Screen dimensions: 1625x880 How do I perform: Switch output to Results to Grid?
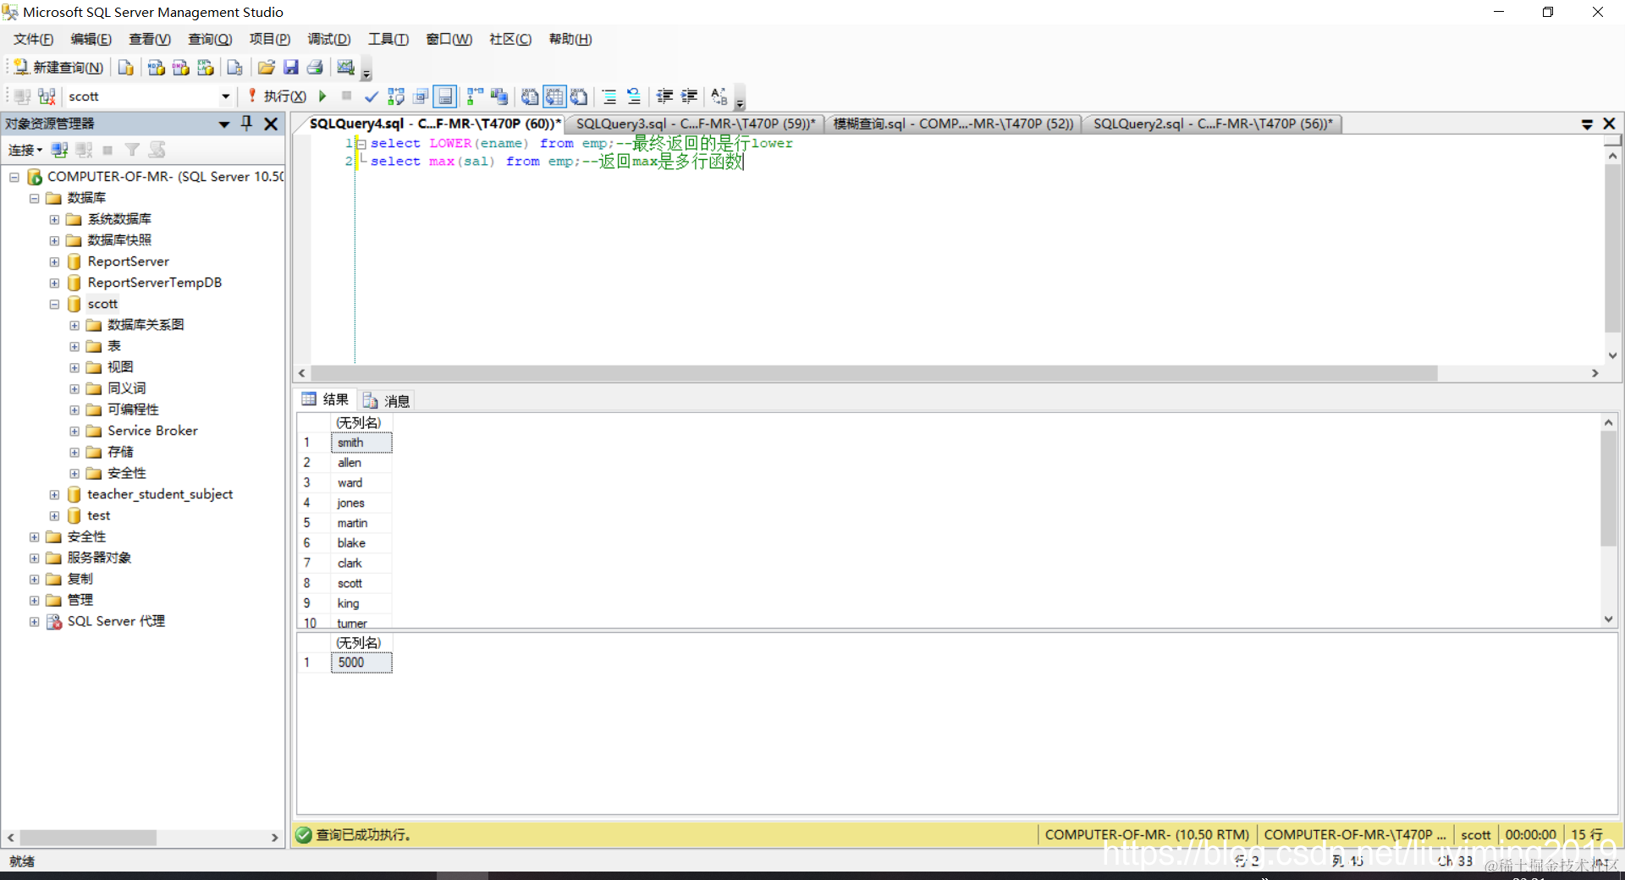(554, 96)
